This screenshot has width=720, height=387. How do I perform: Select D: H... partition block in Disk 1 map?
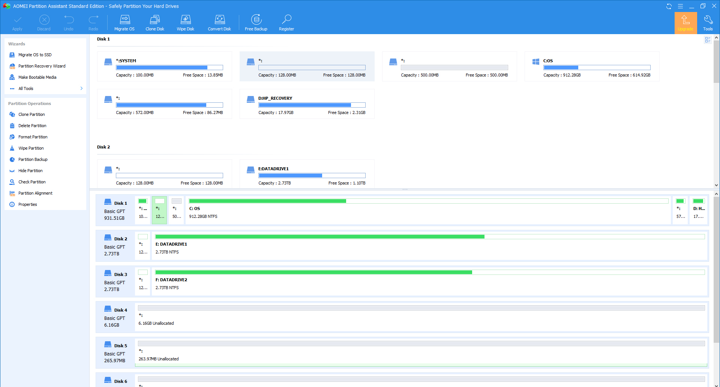coord(699,210)
